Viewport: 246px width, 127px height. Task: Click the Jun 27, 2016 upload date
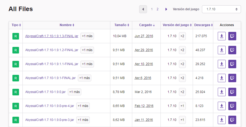click(144, 36)
